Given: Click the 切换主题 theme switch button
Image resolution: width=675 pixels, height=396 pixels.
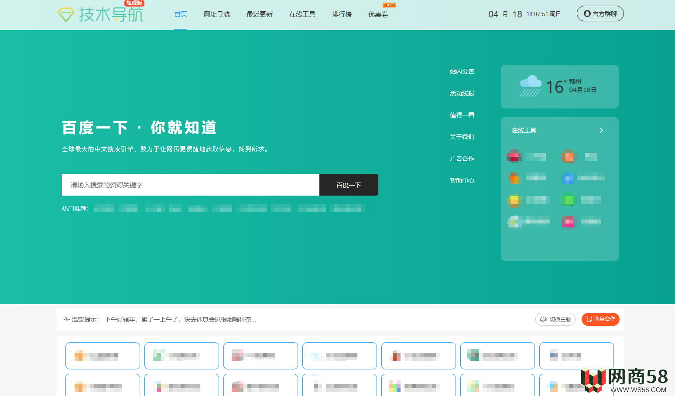Looking at the screenshot, I should [x=555, y=319].
